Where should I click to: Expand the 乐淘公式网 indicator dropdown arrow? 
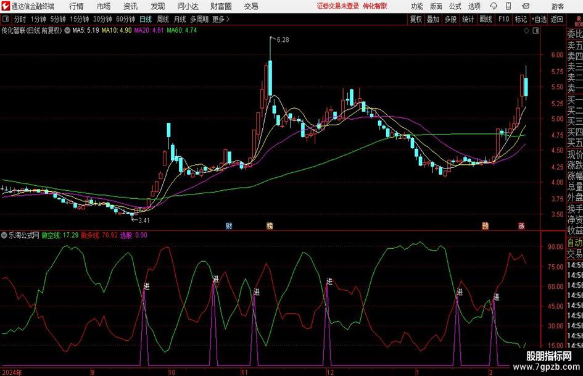[x=4, y=235]
